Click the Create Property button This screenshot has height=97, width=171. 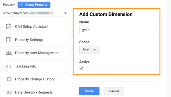34,5
